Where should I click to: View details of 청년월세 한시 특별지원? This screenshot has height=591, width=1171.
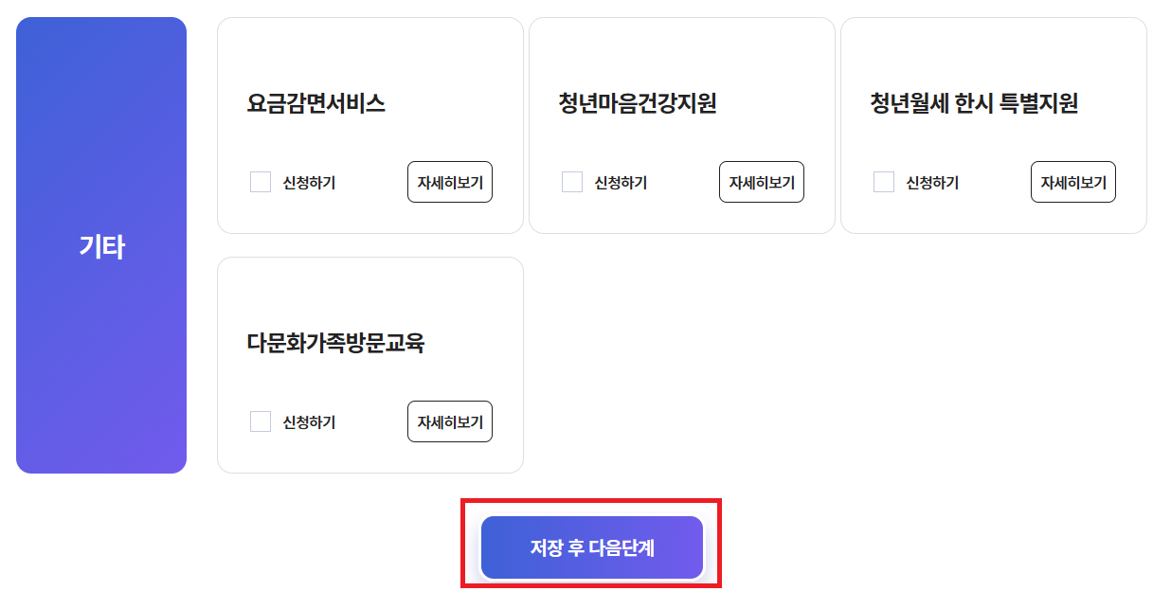tap(1072, 183)
